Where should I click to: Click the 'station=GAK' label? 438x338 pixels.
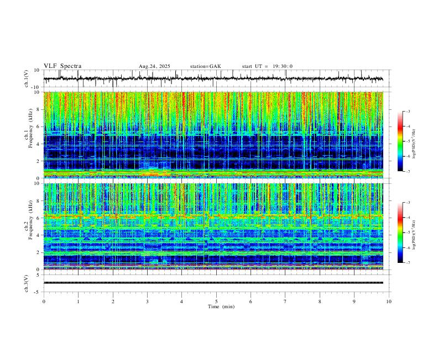[206, 66]
